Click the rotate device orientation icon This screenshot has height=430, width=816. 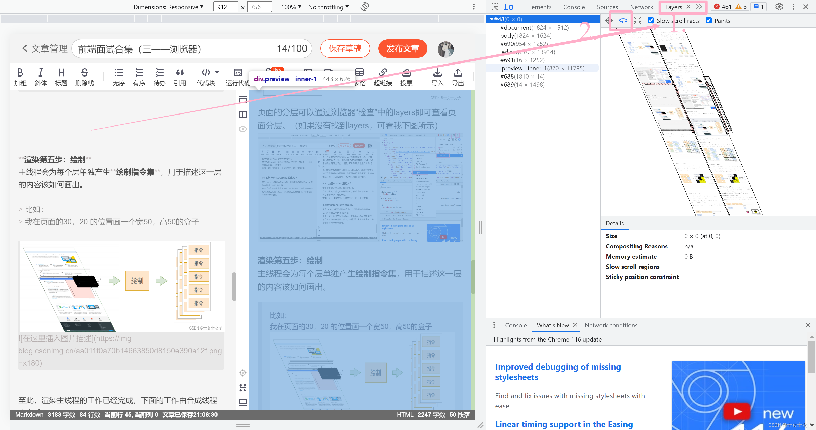coord(365,7)
